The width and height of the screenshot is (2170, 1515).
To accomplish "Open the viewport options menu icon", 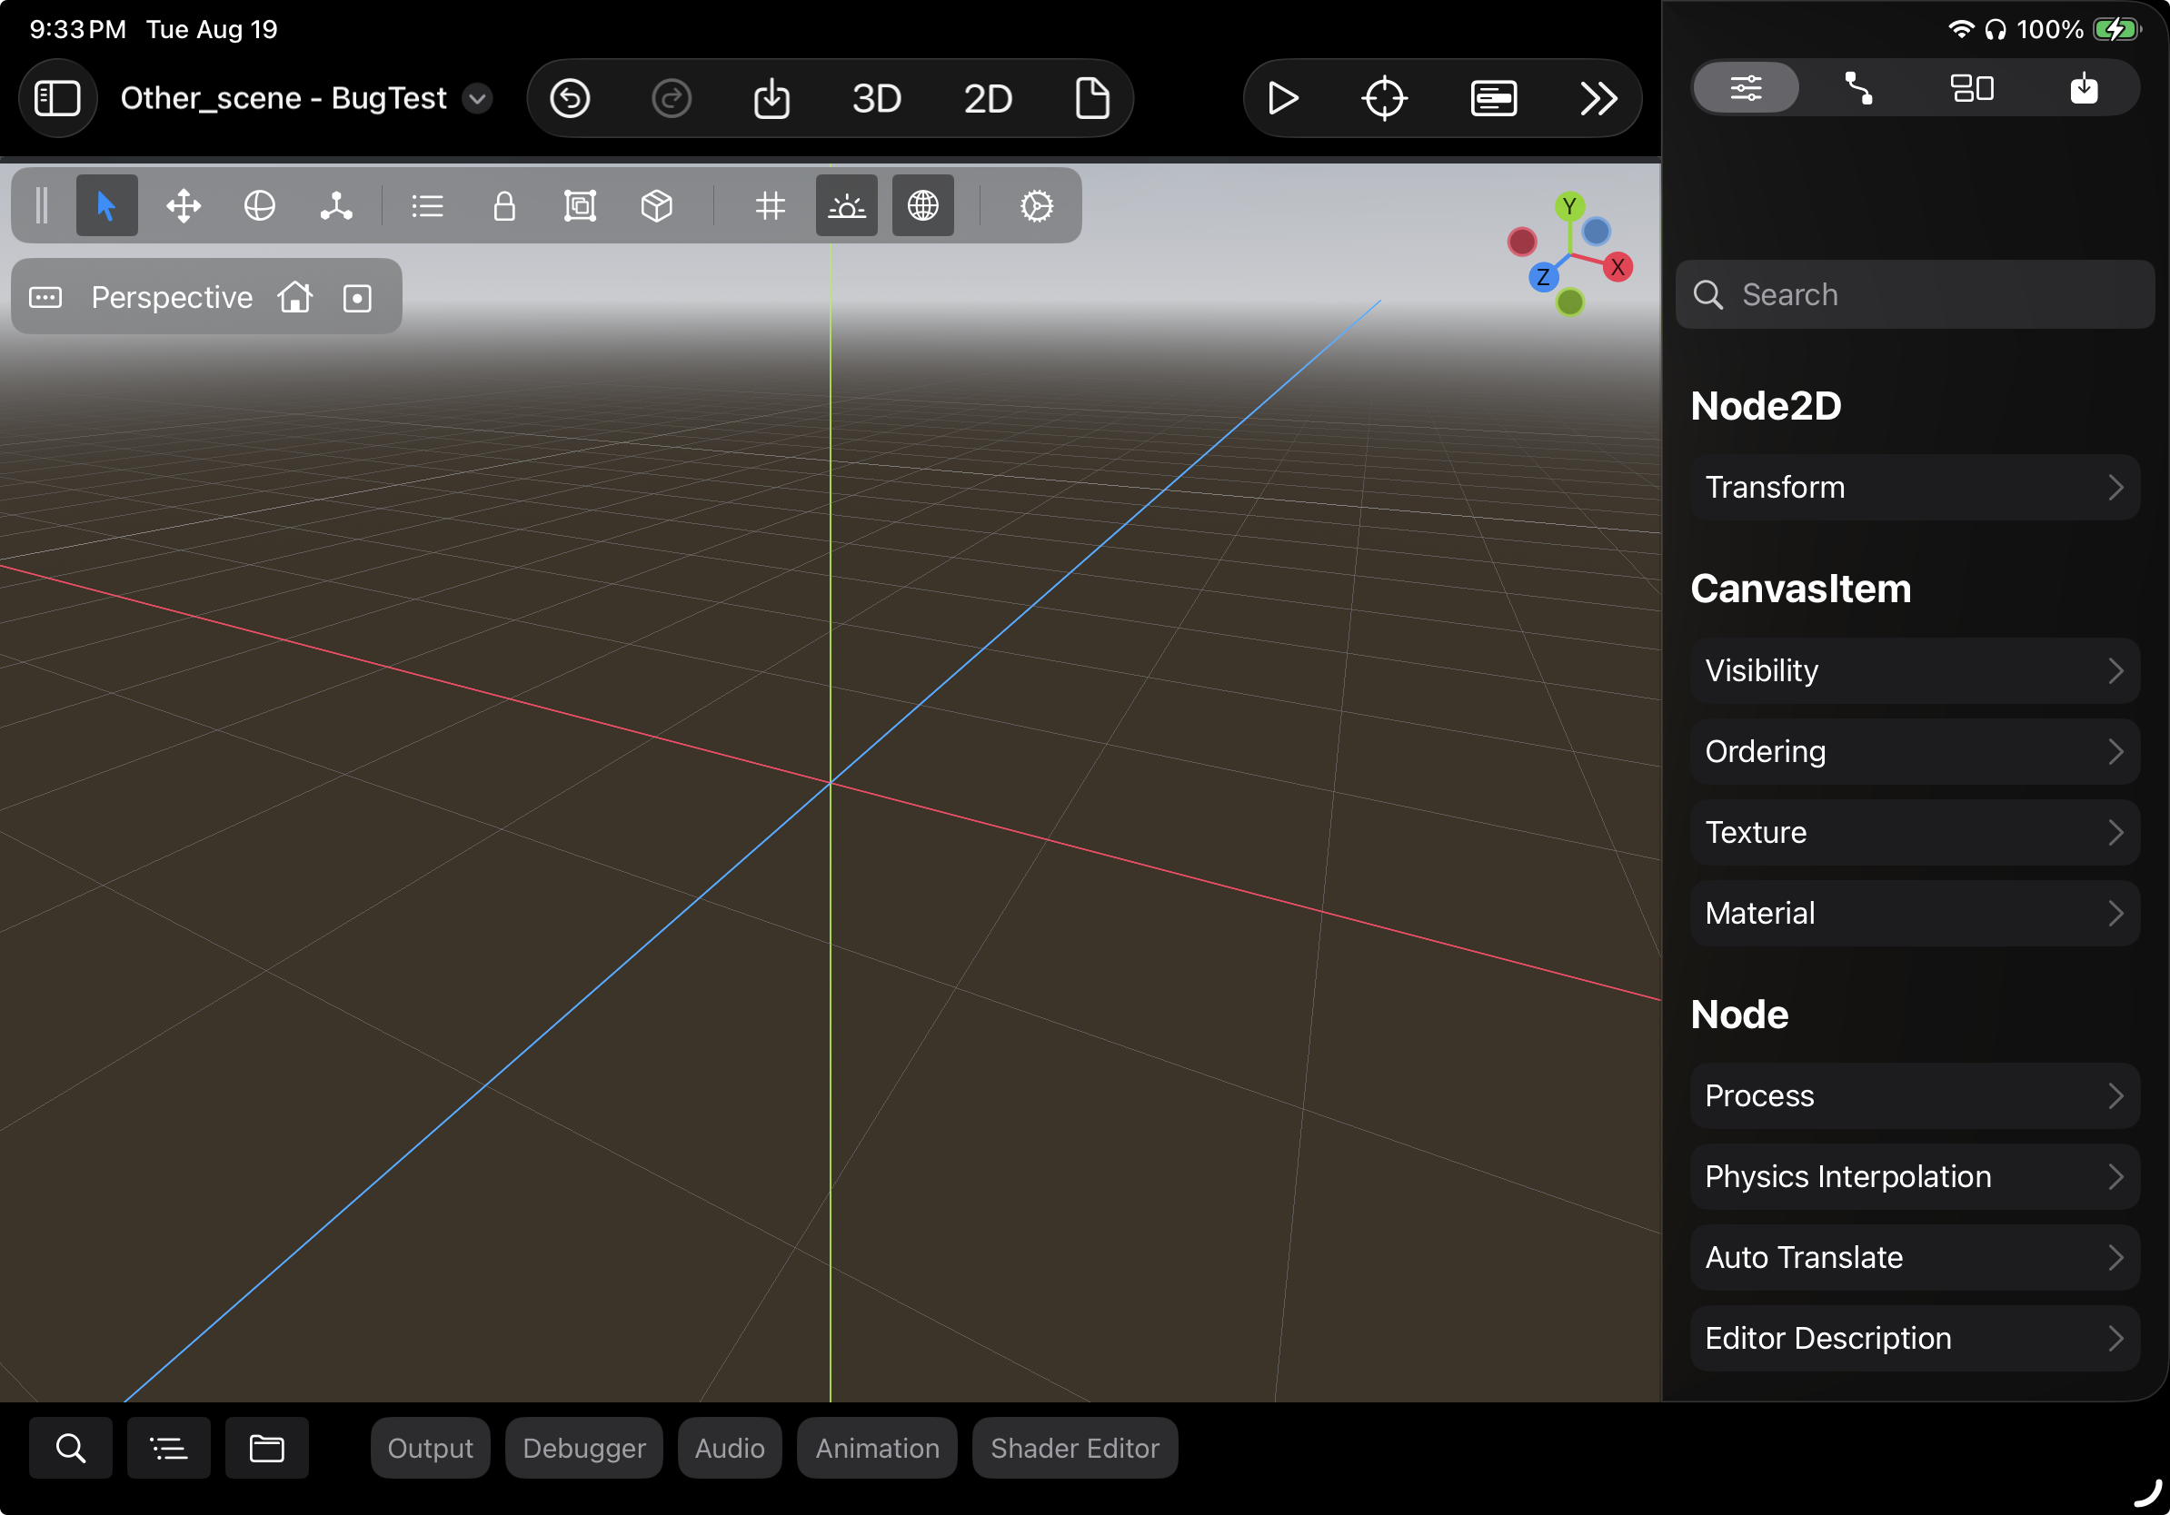I will (45, 298).
